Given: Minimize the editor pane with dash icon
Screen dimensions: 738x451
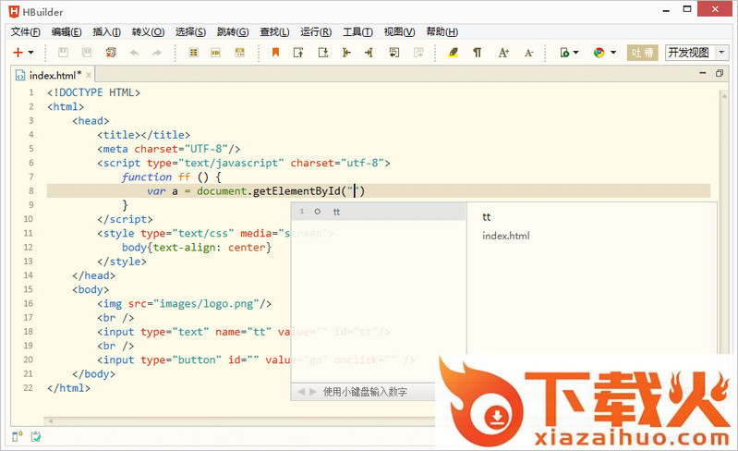Looking at the screenshot, I should 704,73.
